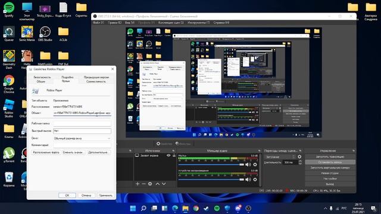Pop out the Микшер аудио dock

[260, 150]
